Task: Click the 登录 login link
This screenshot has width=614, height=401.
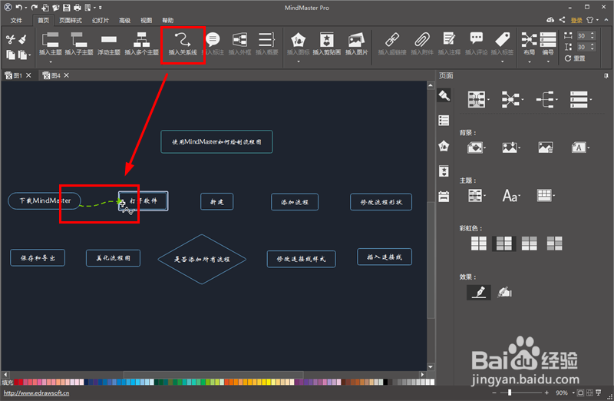Action: [576, 20]
